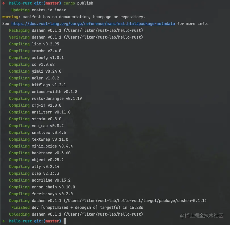Click the 'Compiling vec_map v0.8.2' line
This screenshot has width=230, height=225.
tap(36, 126)
